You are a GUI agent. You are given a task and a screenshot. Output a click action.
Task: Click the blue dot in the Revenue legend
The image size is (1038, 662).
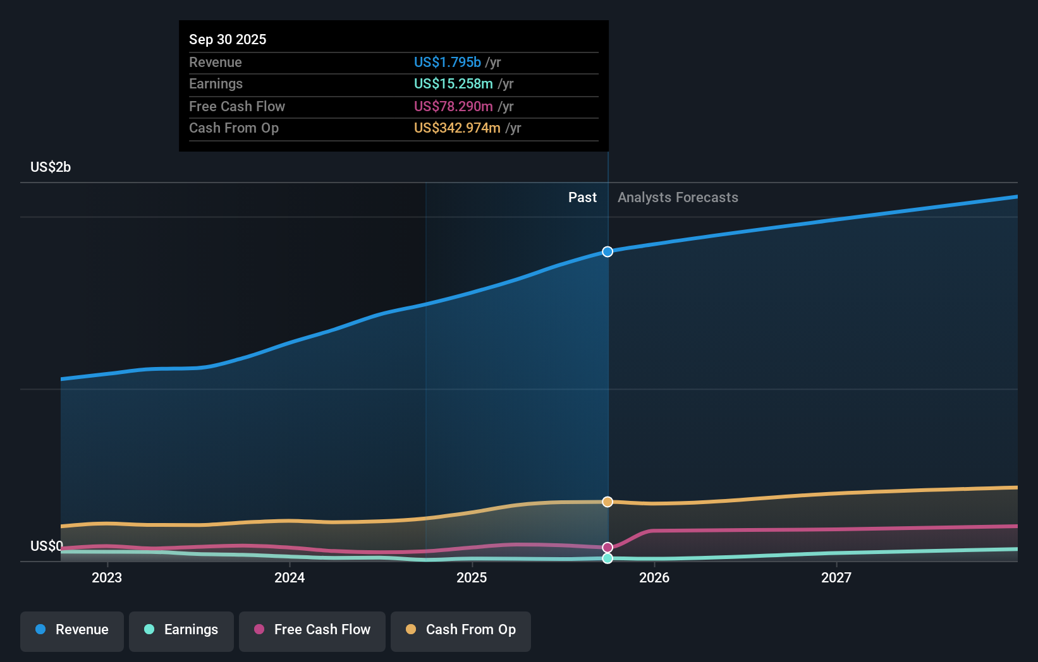pyautogui.click(x=39, y=630)
